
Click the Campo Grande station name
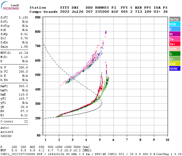pos(43,12)
